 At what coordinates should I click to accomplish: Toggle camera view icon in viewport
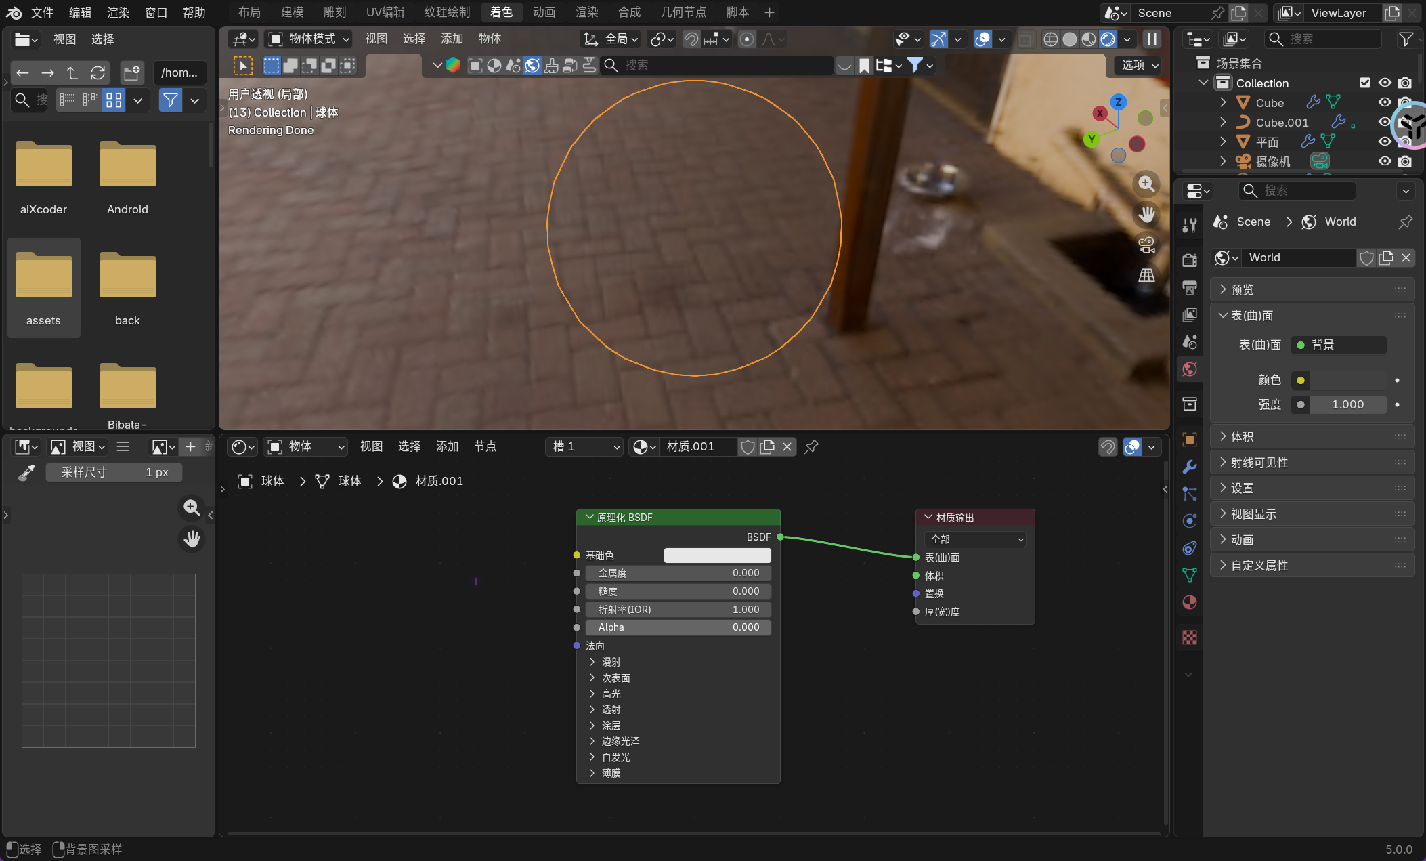coord(1146,245)
